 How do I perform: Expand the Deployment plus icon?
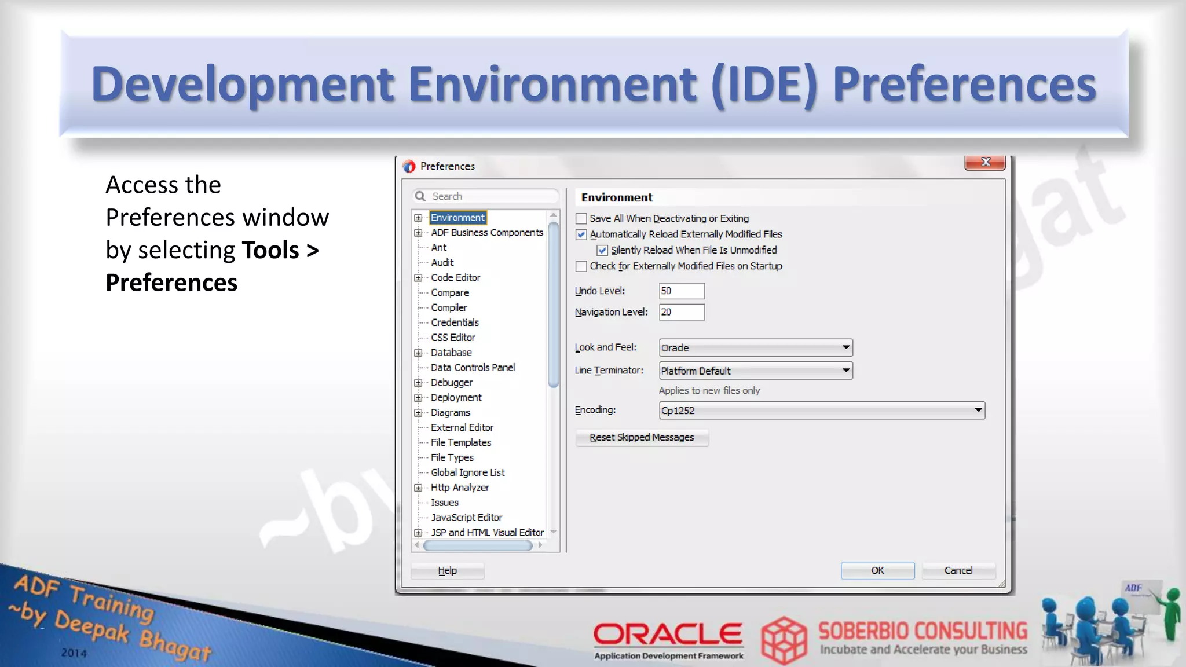tap(418, 398)
